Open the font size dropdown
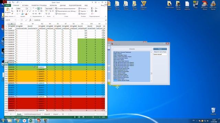Screen dimensions: 220x123 30,9
